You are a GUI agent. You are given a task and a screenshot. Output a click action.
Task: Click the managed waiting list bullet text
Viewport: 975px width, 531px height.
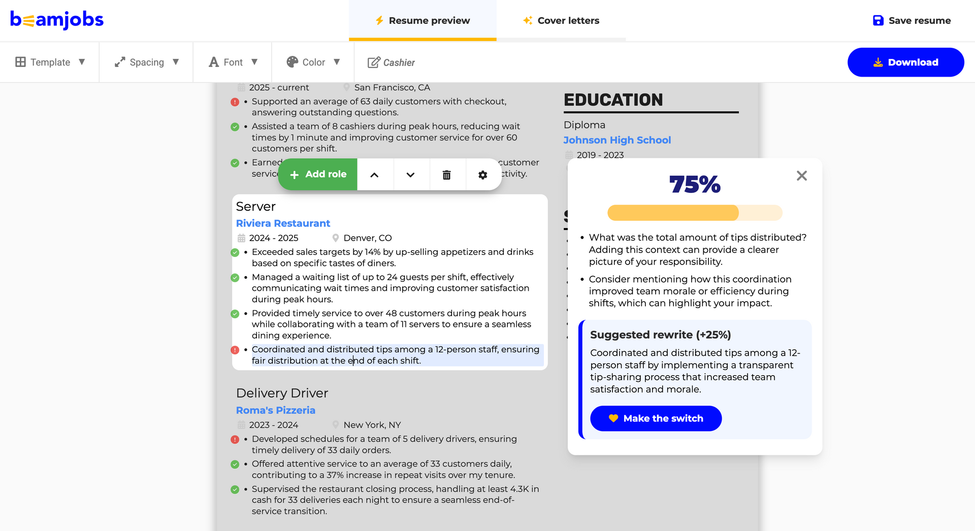(x=391, y=288)
